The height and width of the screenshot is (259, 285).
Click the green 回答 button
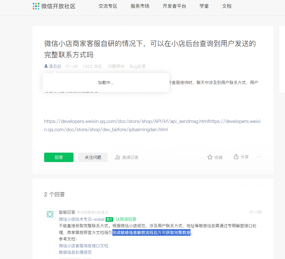point(59,157)
